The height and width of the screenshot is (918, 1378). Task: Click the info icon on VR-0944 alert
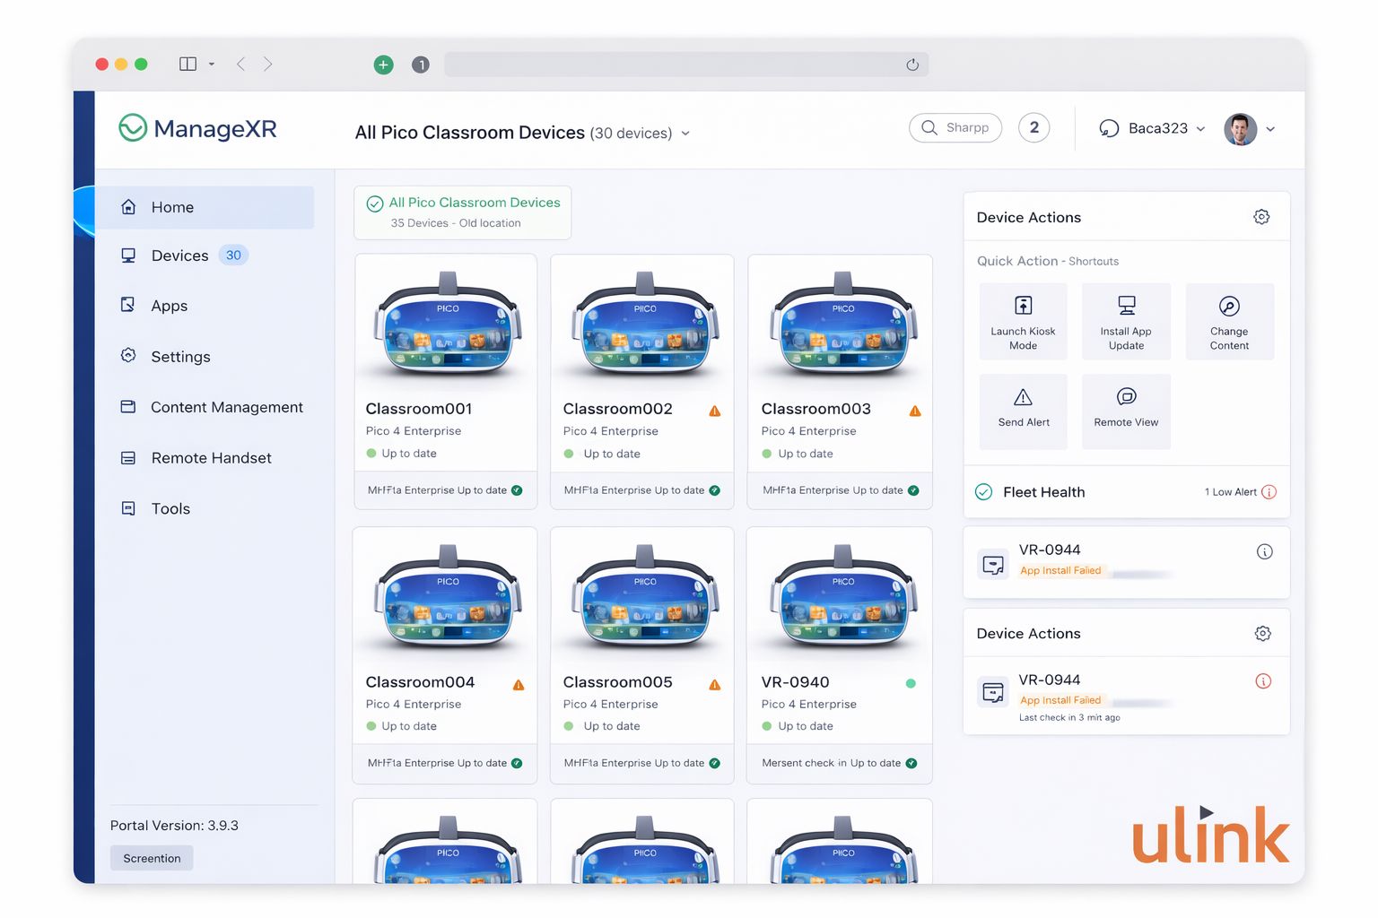click(x=1265, y=552)
